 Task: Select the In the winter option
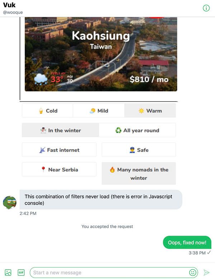pyautogui.click(x=61, y=130)
